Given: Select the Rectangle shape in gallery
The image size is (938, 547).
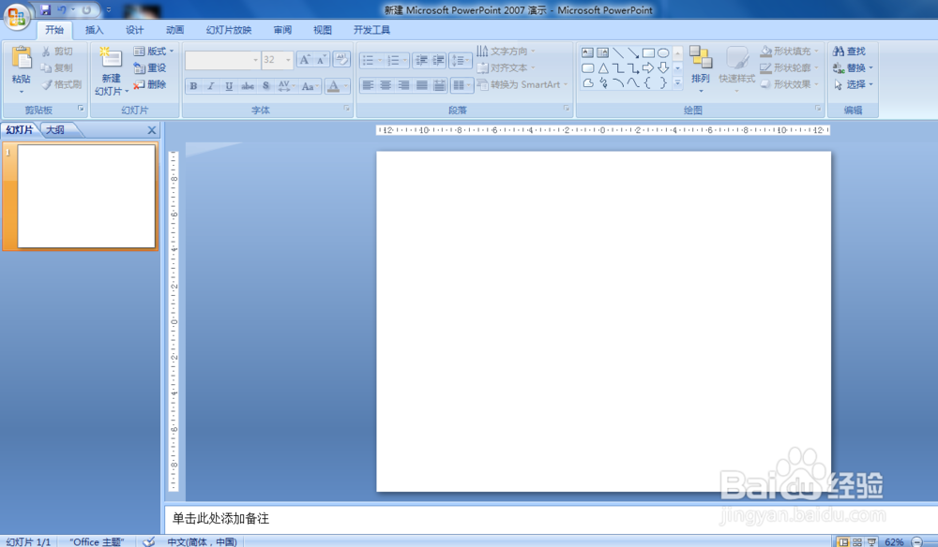Looking at the screenshot, I should coord(648,52).
